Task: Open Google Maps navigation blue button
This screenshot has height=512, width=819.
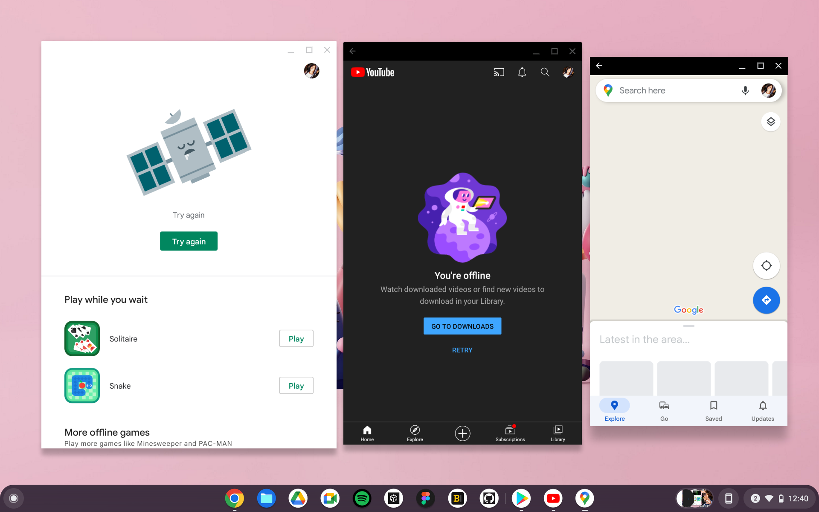Action: point(766,300)
